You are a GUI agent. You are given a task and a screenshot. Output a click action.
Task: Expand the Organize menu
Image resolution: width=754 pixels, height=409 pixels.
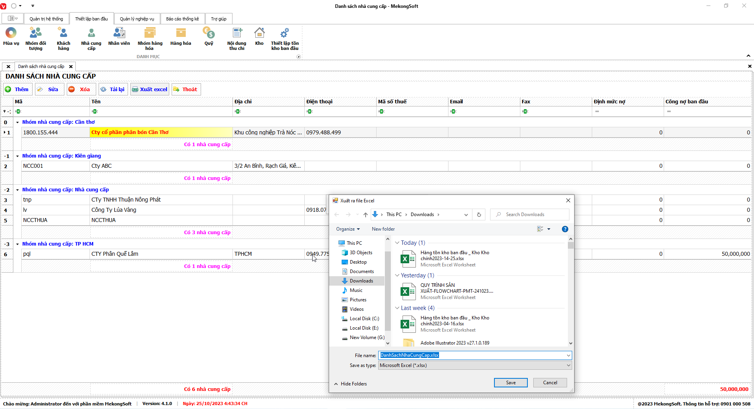coord(348,229)
